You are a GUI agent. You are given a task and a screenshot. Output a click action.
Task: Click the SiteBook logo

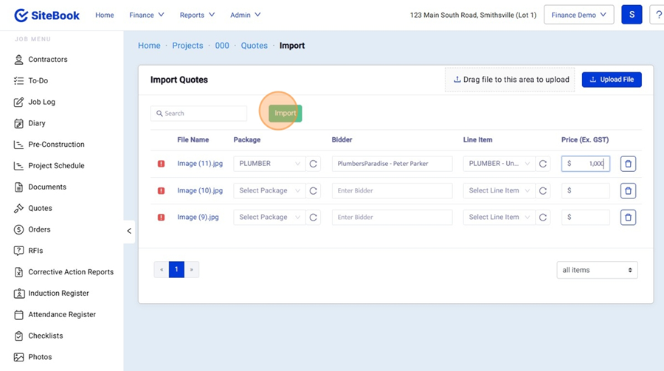point(47,15)
